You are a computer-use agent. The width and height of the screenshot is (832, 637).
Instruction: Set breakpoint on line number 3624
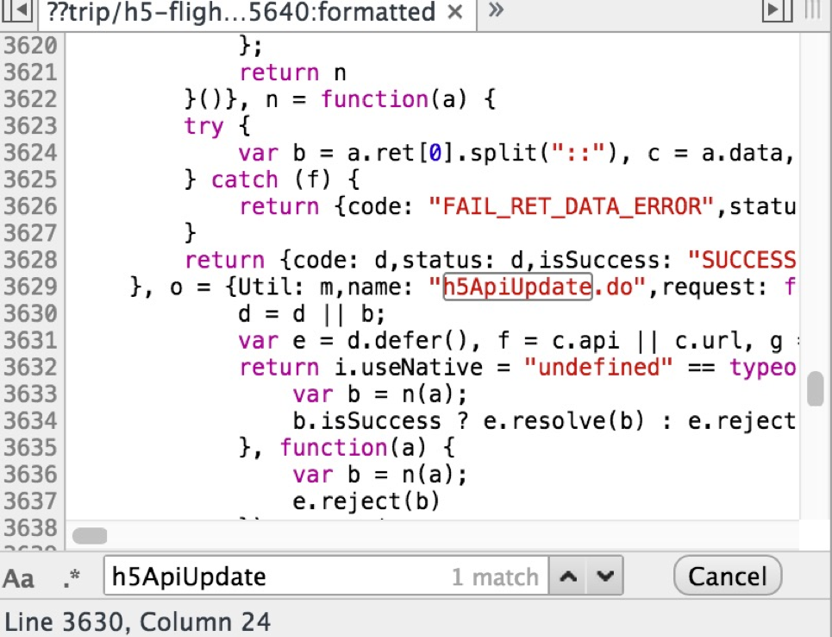pos(31,153)
